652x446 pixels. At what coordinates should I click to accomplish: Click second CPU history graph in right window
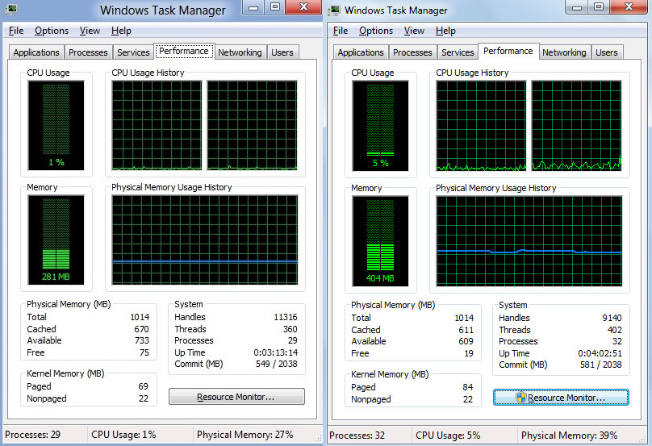point(577,126)
